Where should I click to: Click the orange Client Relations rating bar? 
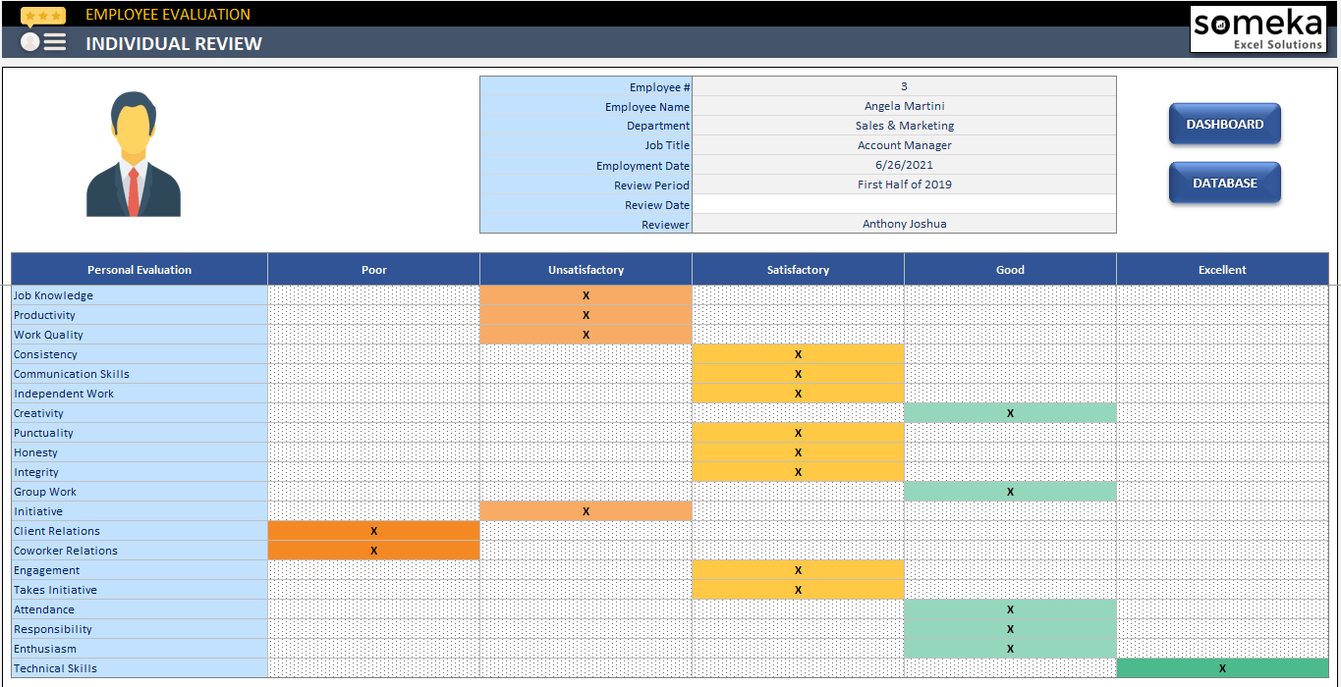click(373, 530)
